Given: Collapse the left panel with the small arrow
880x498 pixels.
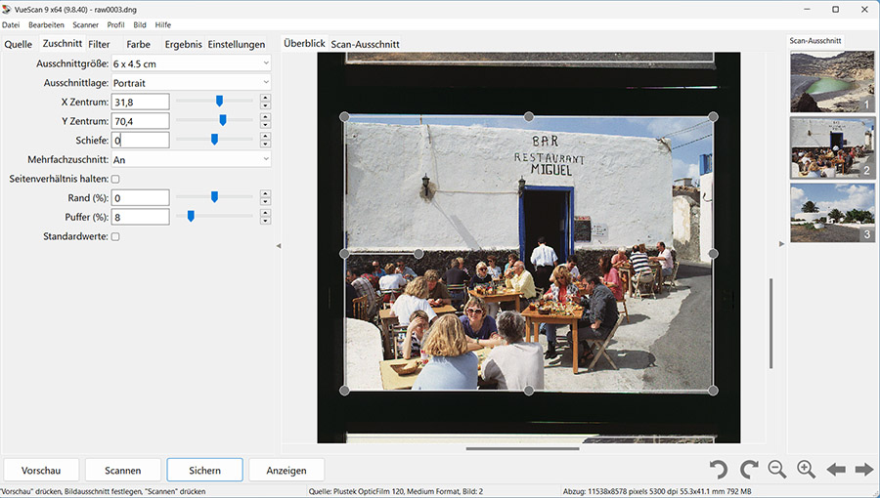Looking at the screenshot, I should coord(278,245).
